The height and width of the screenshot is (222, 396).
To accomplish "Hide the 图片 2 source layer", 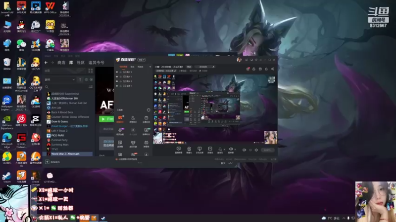I will click(117, 81).
